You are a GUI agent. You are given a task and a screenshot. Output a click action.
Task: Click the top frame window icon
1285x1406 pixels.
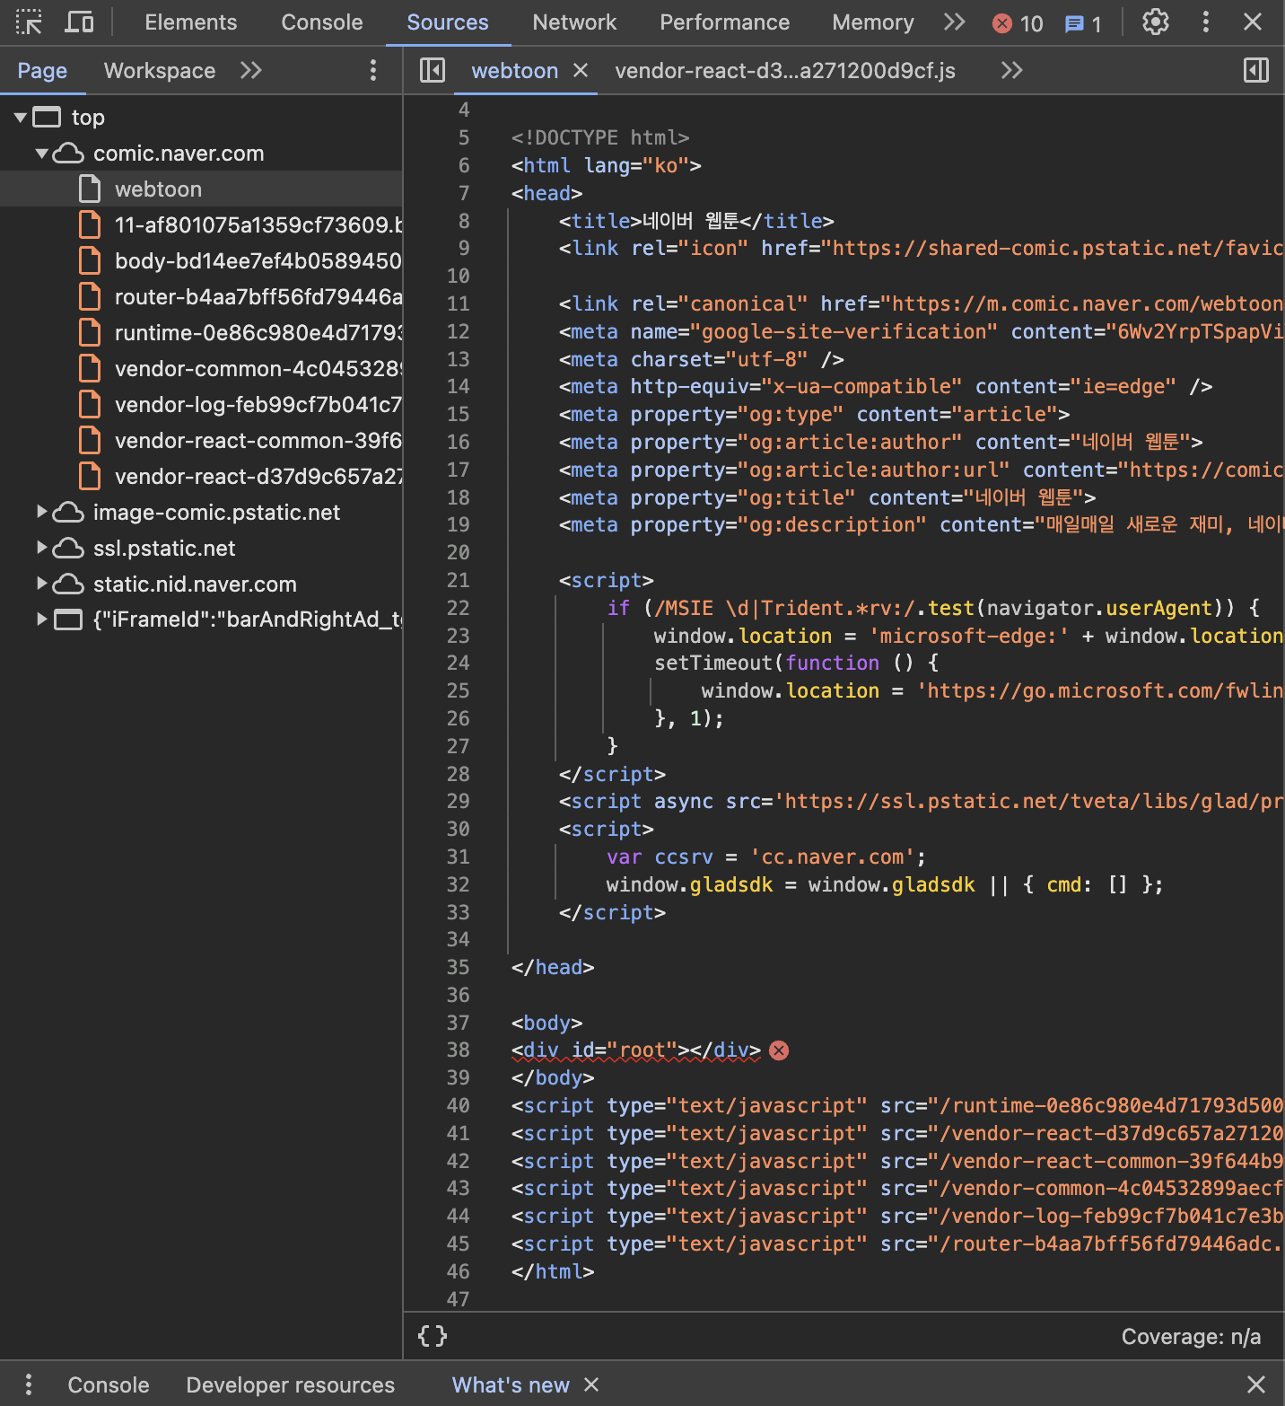point(47,117)
